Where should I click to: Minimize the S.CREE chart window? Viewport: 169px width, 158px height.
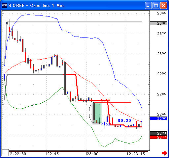[x=148, y=5]
